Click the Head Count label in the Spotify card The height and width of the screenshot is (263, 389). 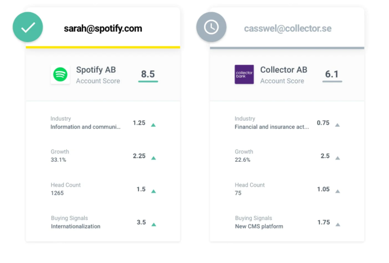tap(66, 185)
